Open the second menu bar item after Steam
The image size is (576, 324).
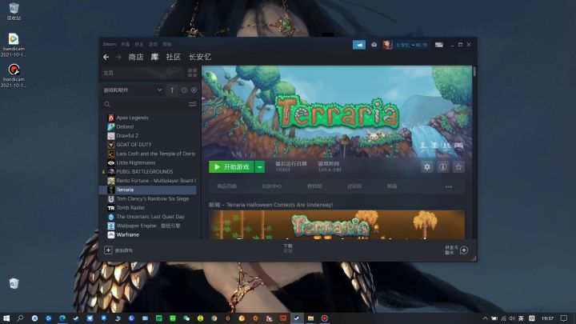pos(126,44)
